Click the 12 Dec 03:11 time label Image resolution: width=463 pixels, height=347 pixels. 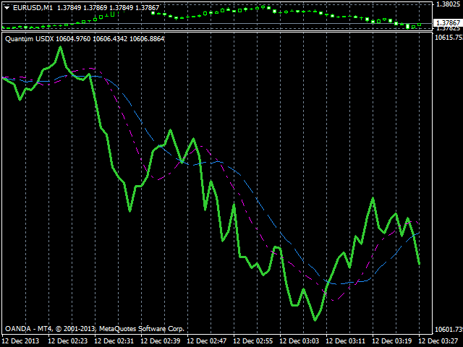(x=348, y=340)
